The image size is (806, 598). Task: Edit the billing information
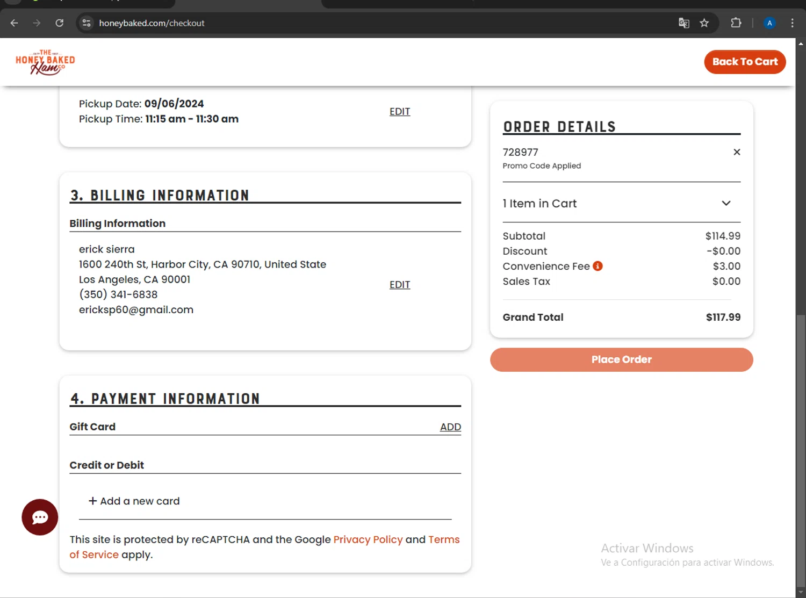pos(400,285)
